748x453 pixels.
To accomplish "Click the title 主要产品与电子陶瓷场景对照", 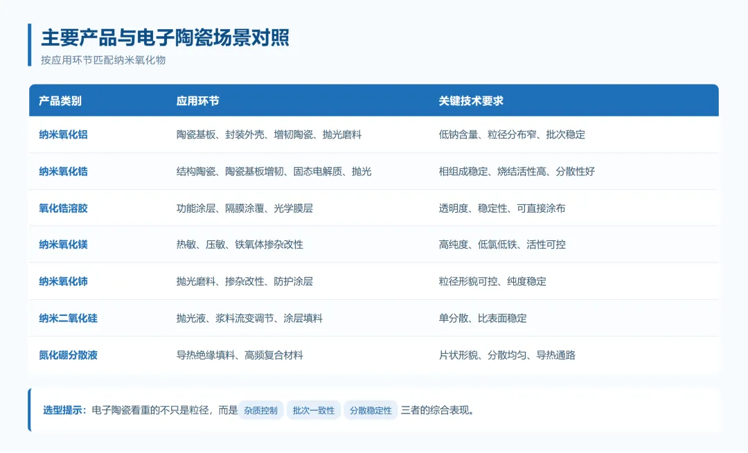I will point(165,37).
